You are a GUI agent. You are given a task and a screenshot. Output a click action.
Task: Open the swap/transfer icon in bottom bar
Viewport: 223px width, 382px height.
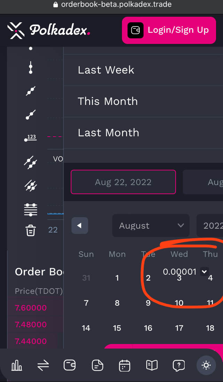point(43,365)
